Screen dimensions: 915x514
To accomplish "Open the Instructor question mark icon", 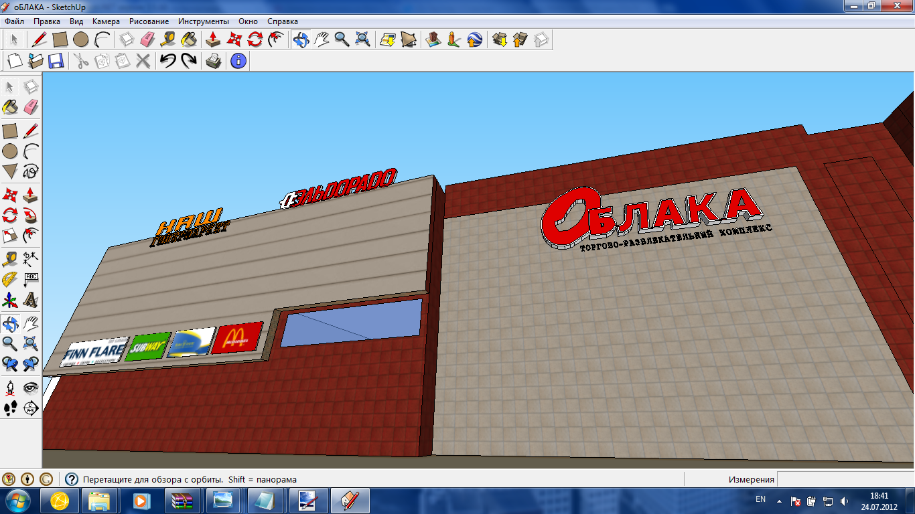I will (x=72, y=479).
